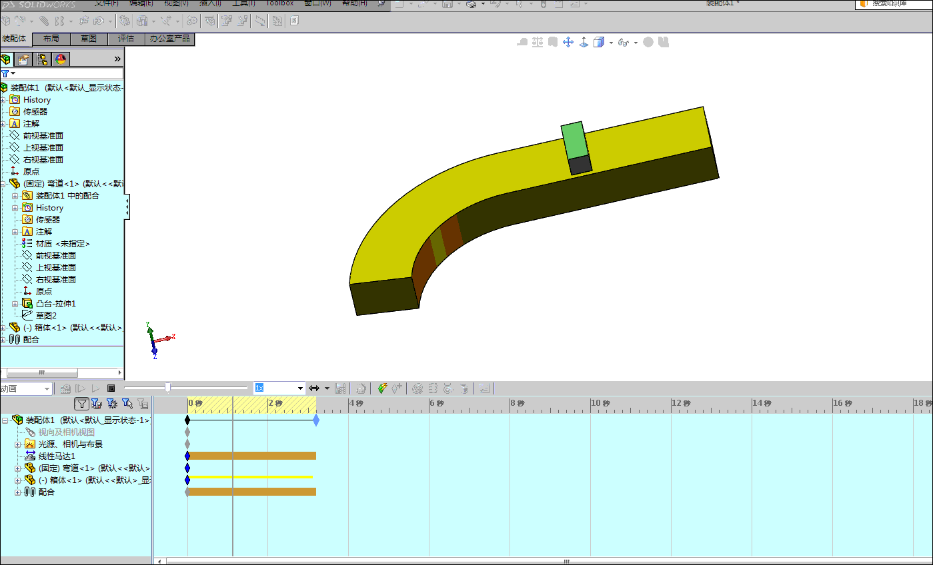
Task: Open the Toolbox menu
Action: tap(279, 3)
